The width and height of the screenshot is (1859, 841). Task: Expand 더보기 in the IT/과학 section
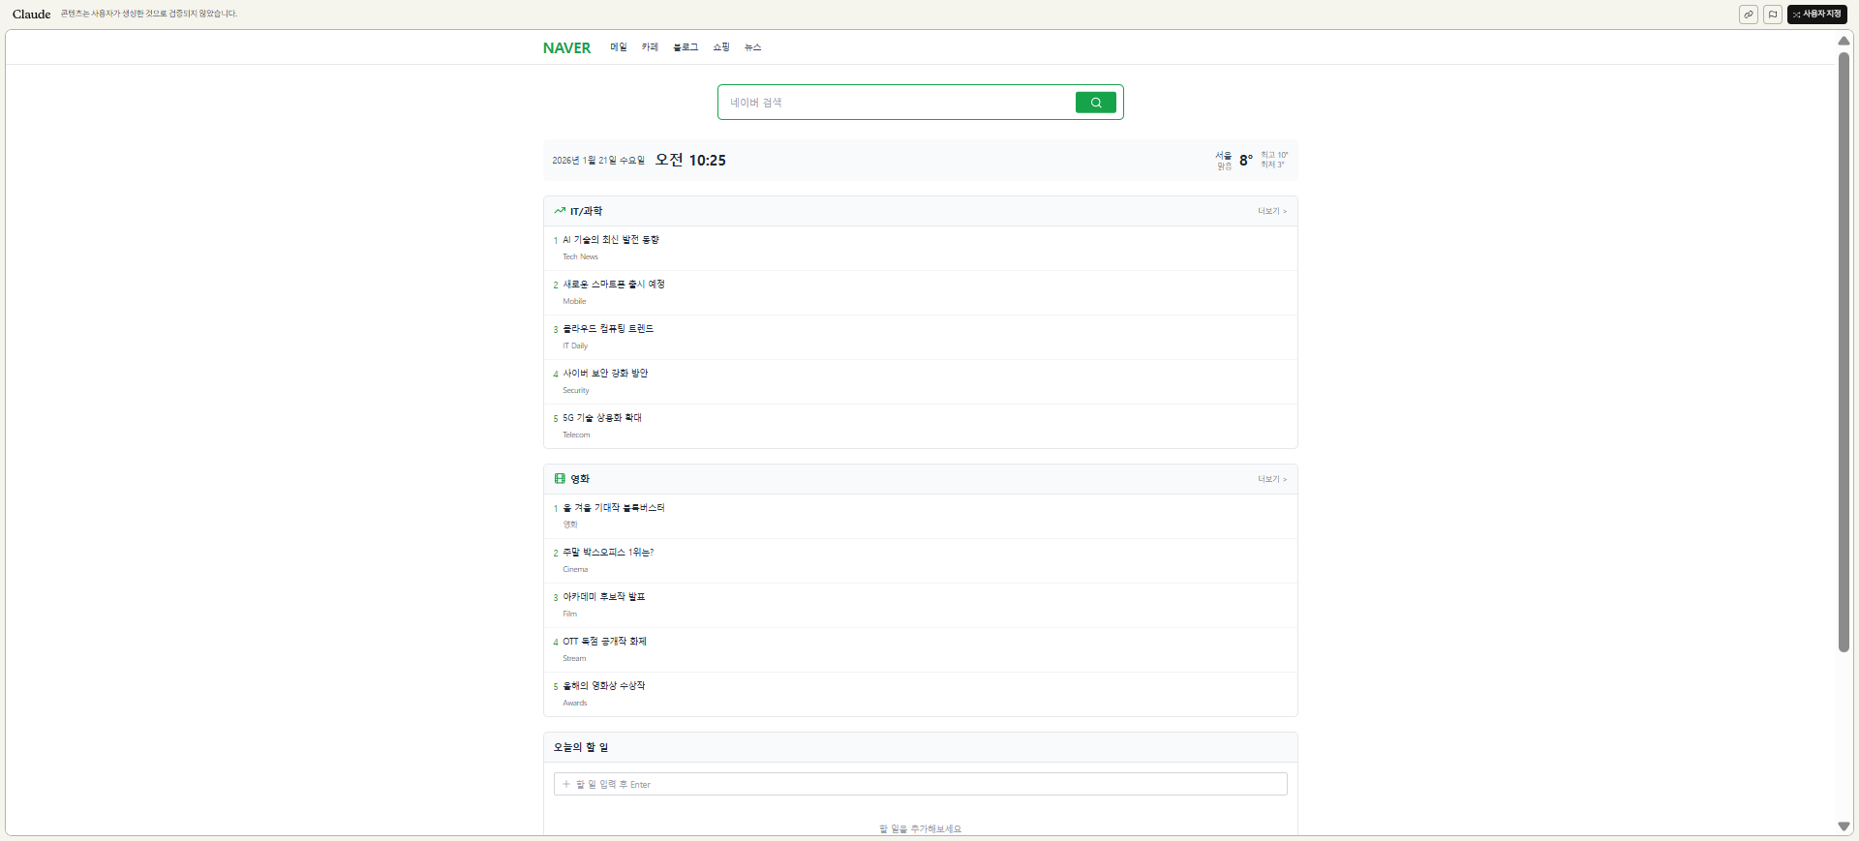pyautogui.click(x=1272, y=211)
